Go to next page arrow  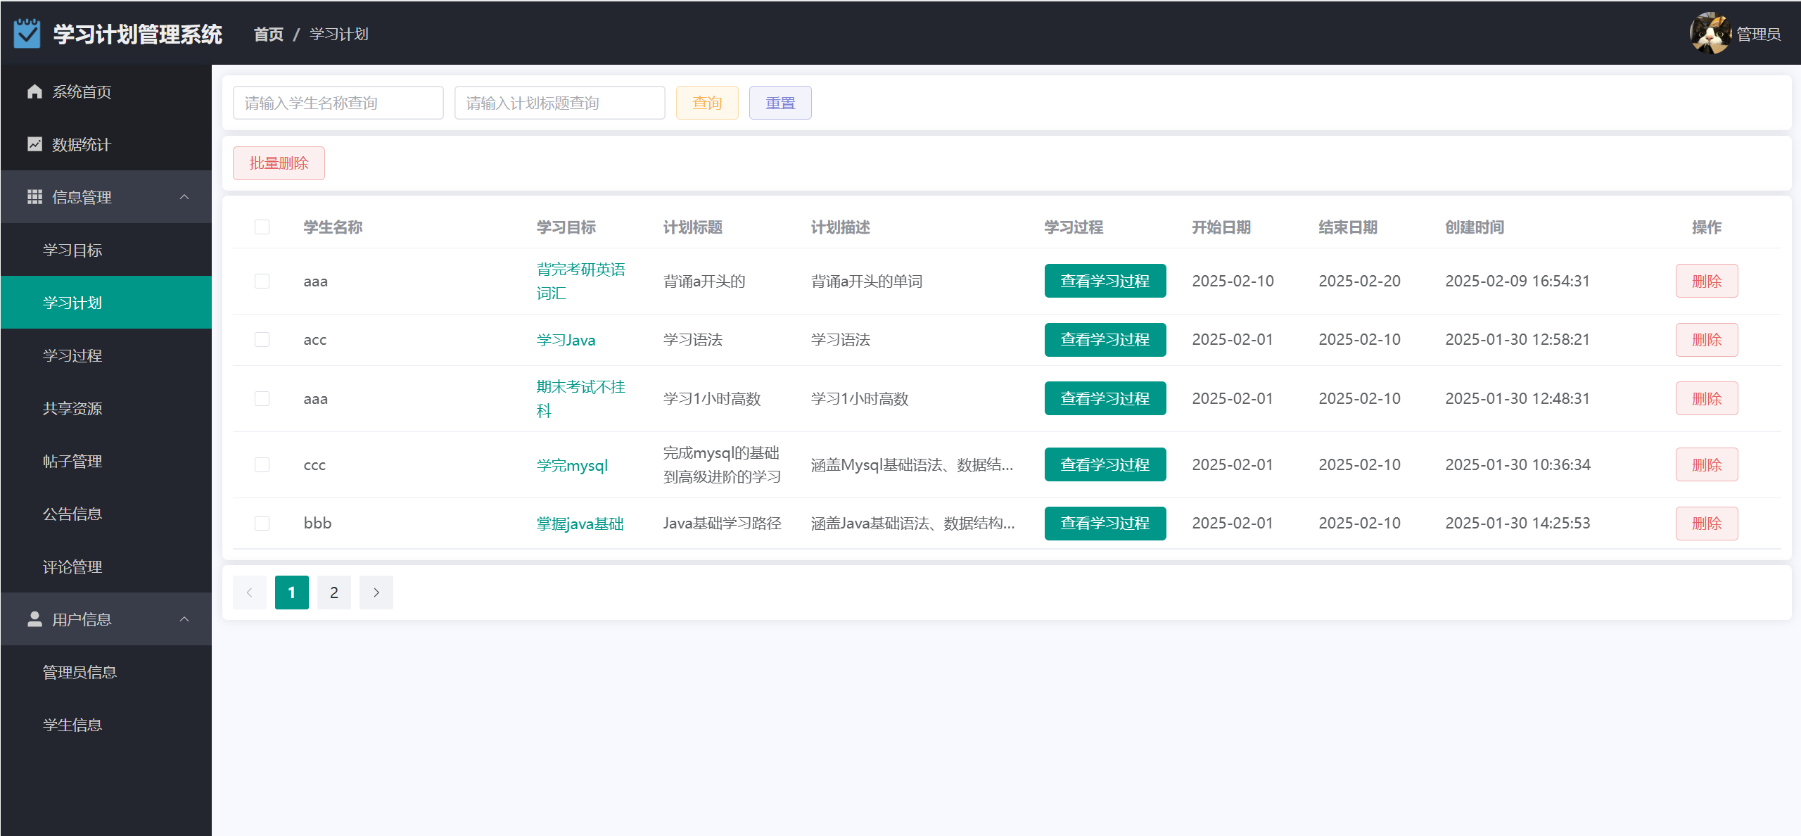point(376,593)
